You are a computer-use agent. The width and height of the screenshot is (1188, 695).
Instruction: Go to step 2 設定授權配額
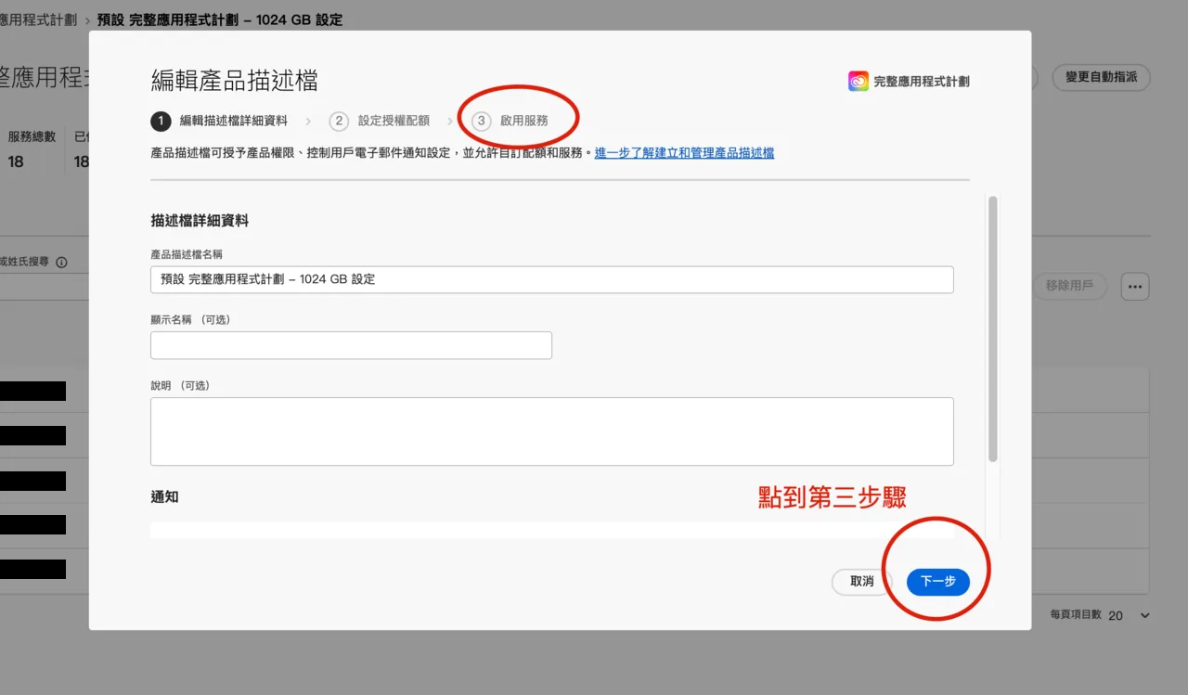tap(380, 121)
